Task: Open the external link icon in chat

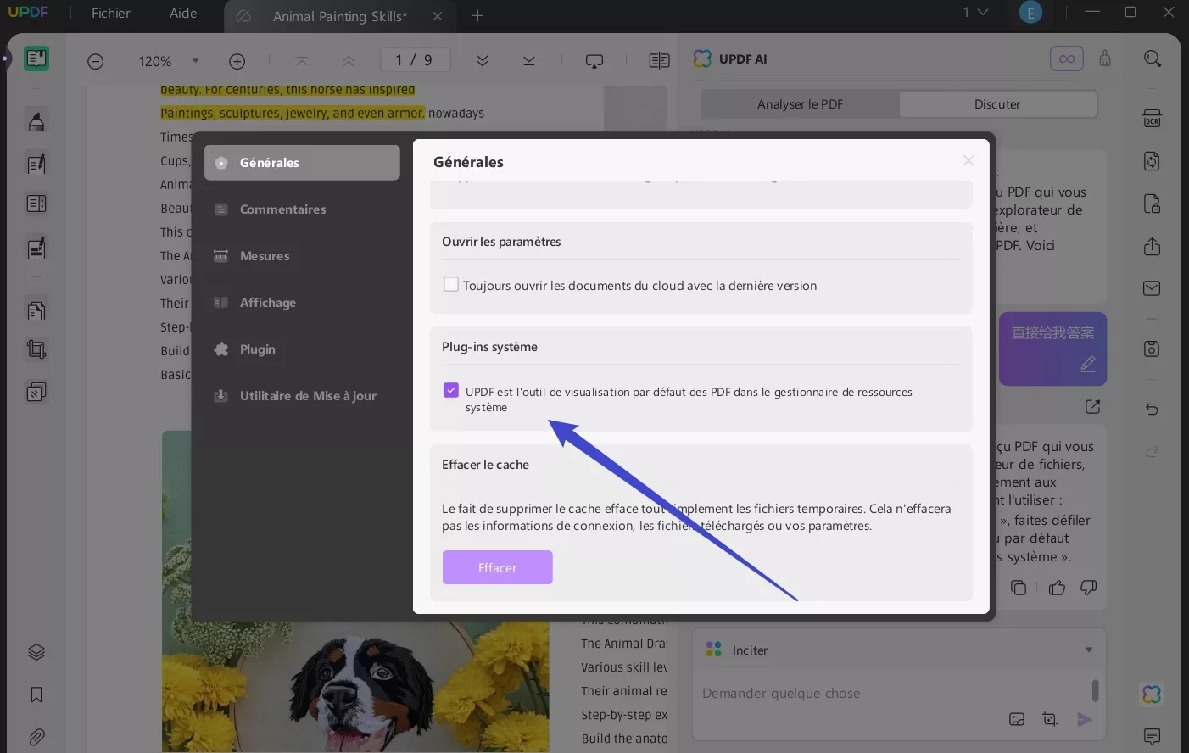Action: [x=1093, y=407]
